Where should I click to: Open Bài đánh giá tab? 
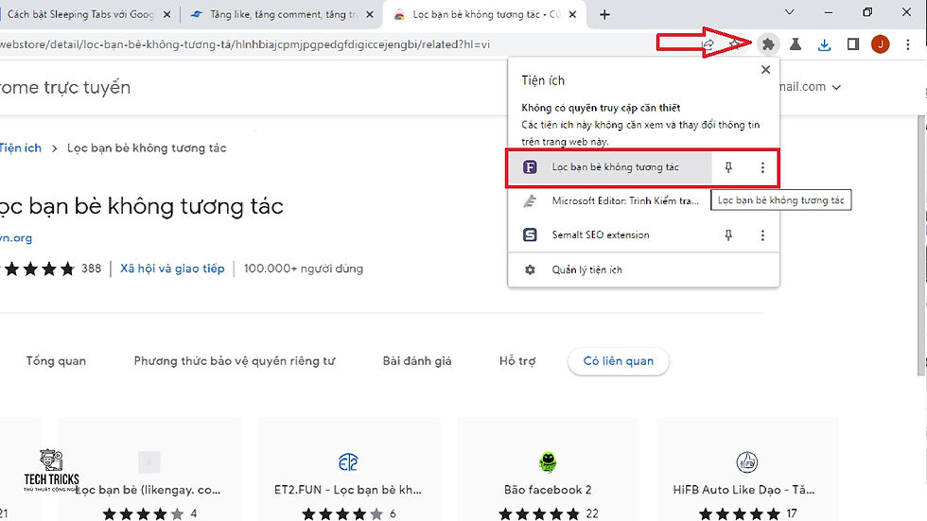417,361
